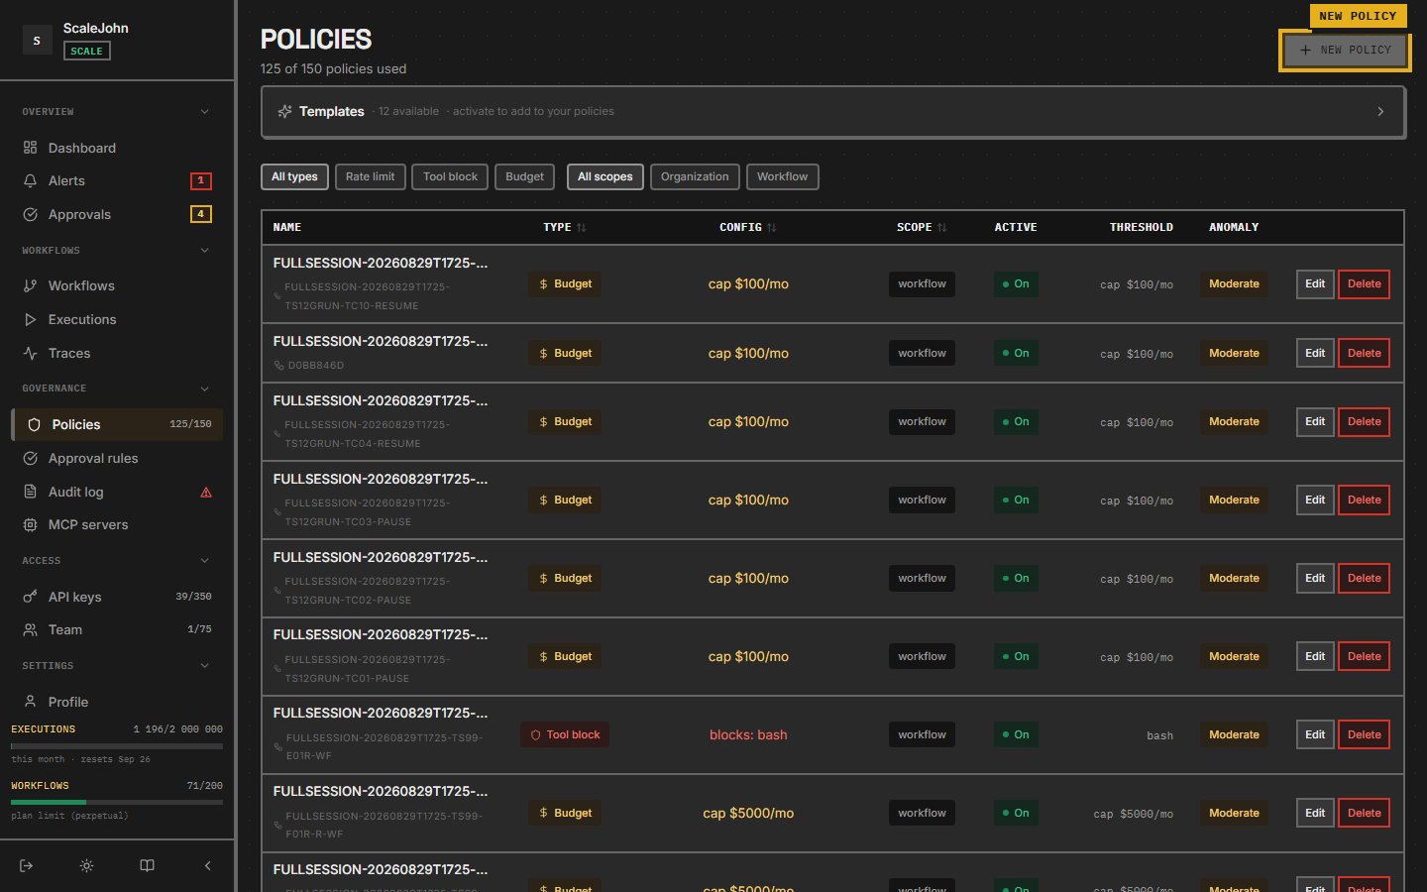Toggle On status for TC10-RESUME policy
The height and width of the screenshot is (892, 1427).
point(1016,283)
